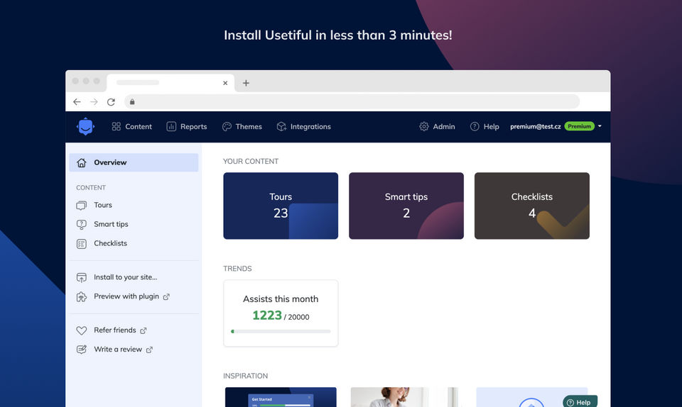The image size is (682, 407).
Task: Click the Help question mark icon in navbar
Action: click(475, 126)
